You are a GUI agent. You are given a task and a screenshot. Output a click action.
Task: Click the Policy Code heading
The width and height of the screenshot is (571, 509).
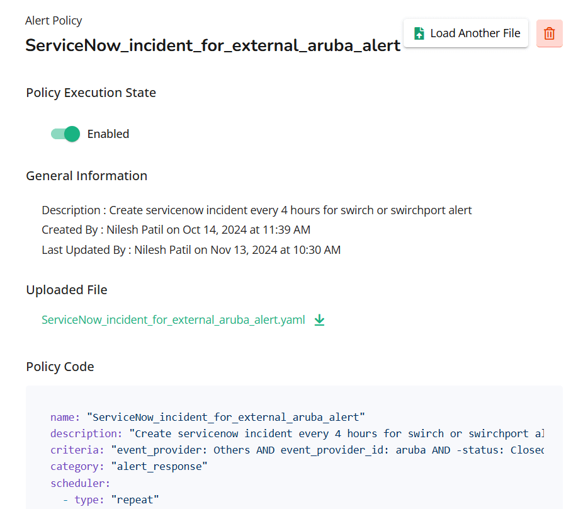click(x=60, y=367)
